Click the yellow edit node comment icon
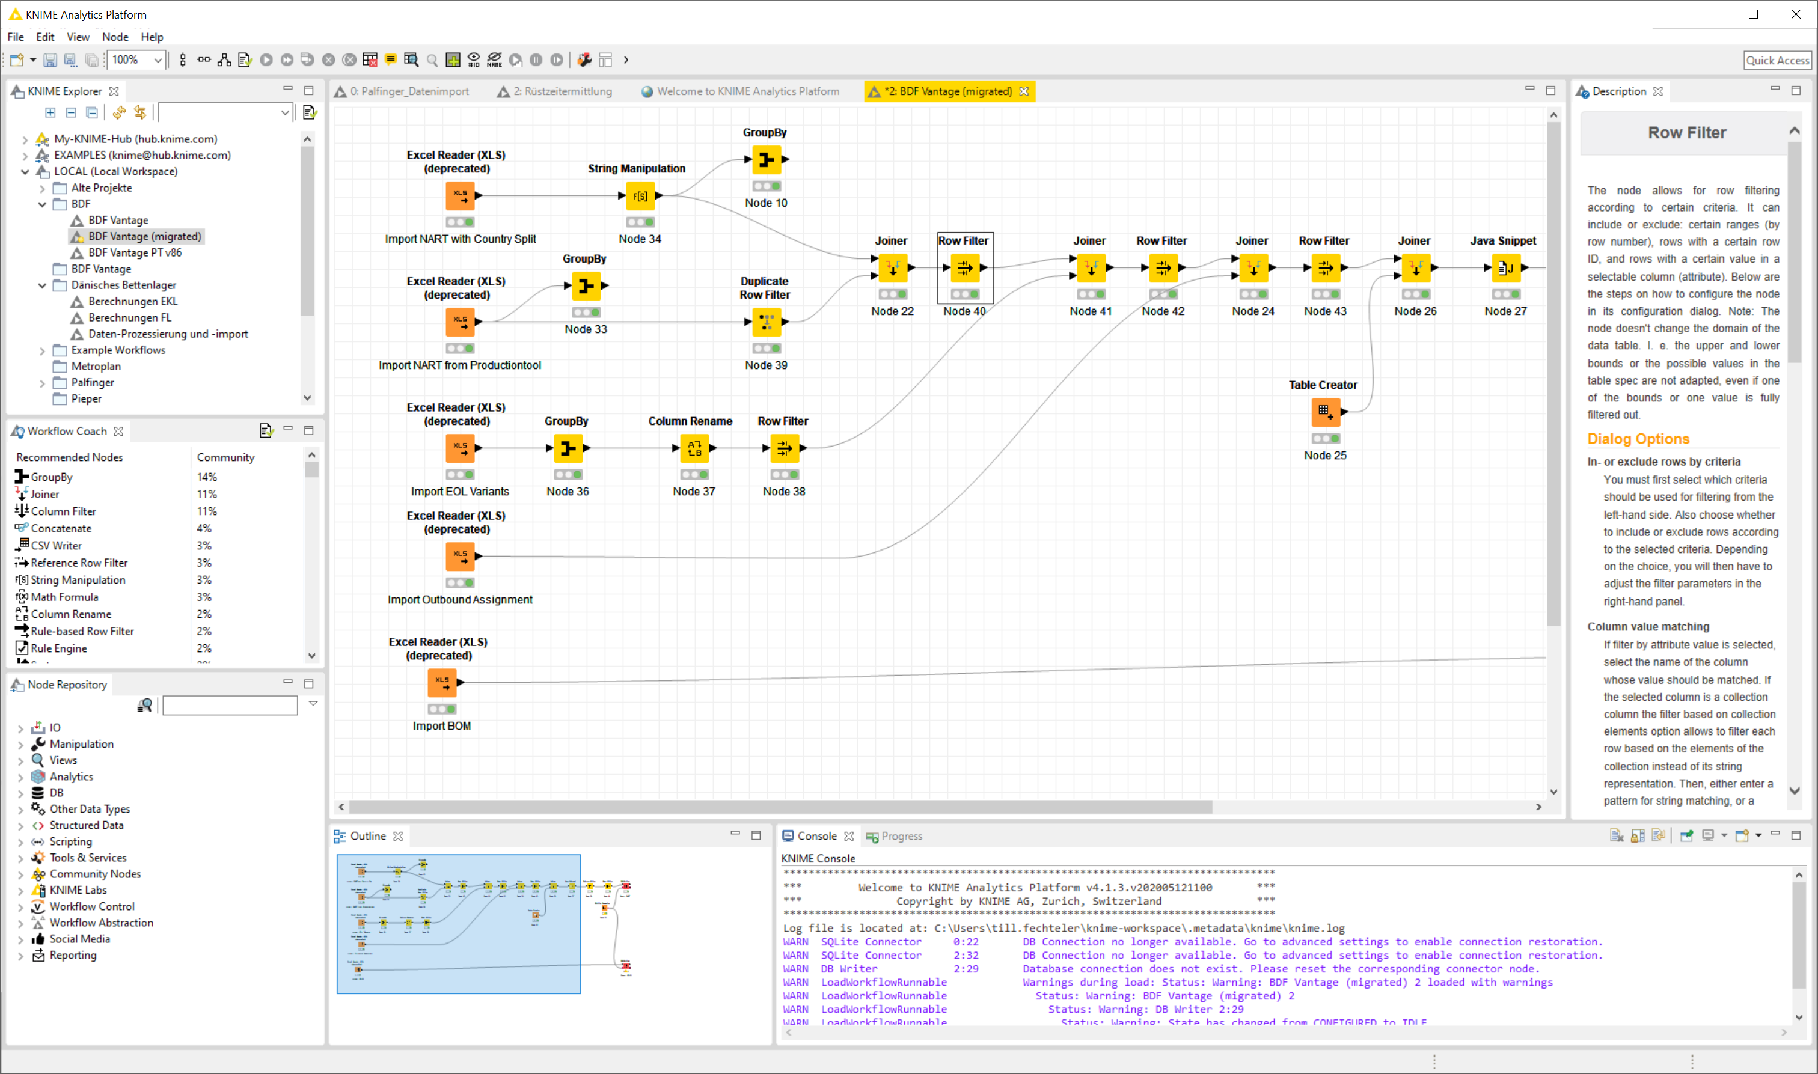Image resolution: width=1818 pixels, height=1074 pixels. 391,60
